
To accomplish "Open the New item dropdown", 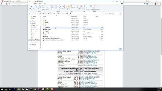I will [x=74, y=6].
